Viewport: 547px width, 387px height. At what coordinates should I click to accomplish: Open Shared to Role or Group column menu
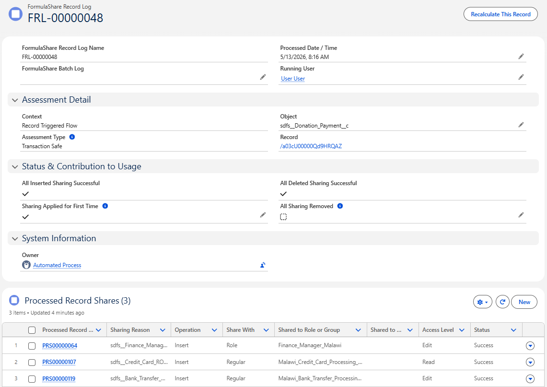click(358, 330)
